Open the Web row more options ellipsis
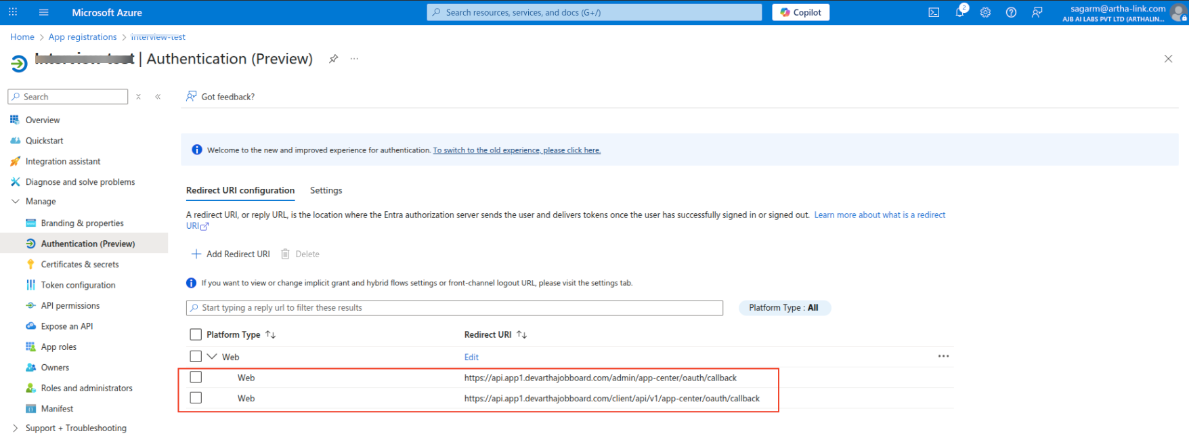1189x442 pixels. pos(943,356)
